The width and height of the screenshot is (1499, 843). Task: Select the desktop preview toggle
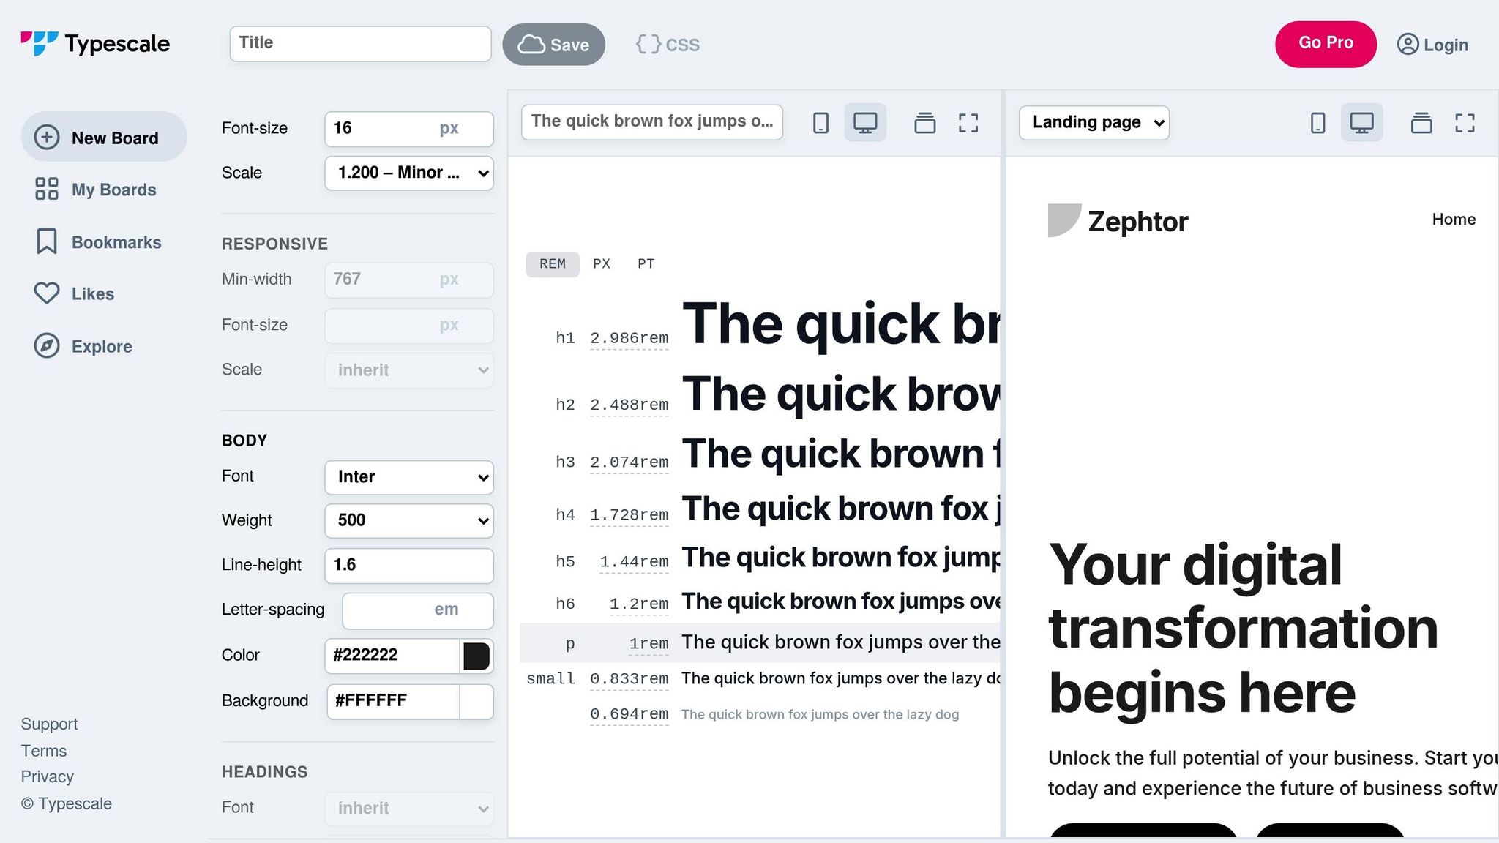pos(865,122)
